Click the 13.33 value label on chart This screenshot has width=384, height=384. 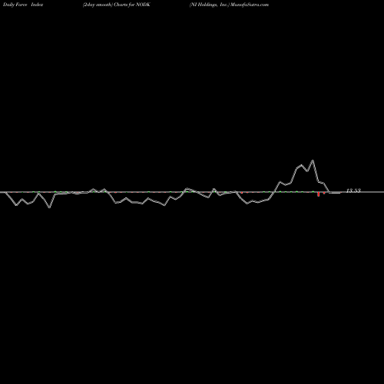[353, 190]
